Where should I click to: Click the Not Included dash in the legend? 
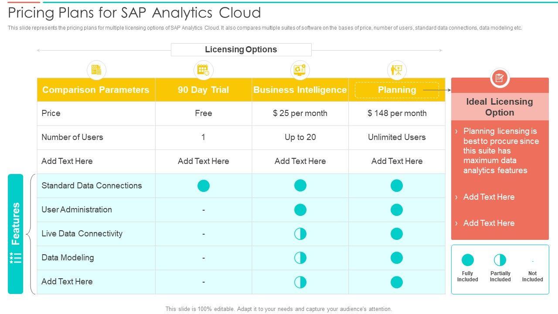pos(532,262)
